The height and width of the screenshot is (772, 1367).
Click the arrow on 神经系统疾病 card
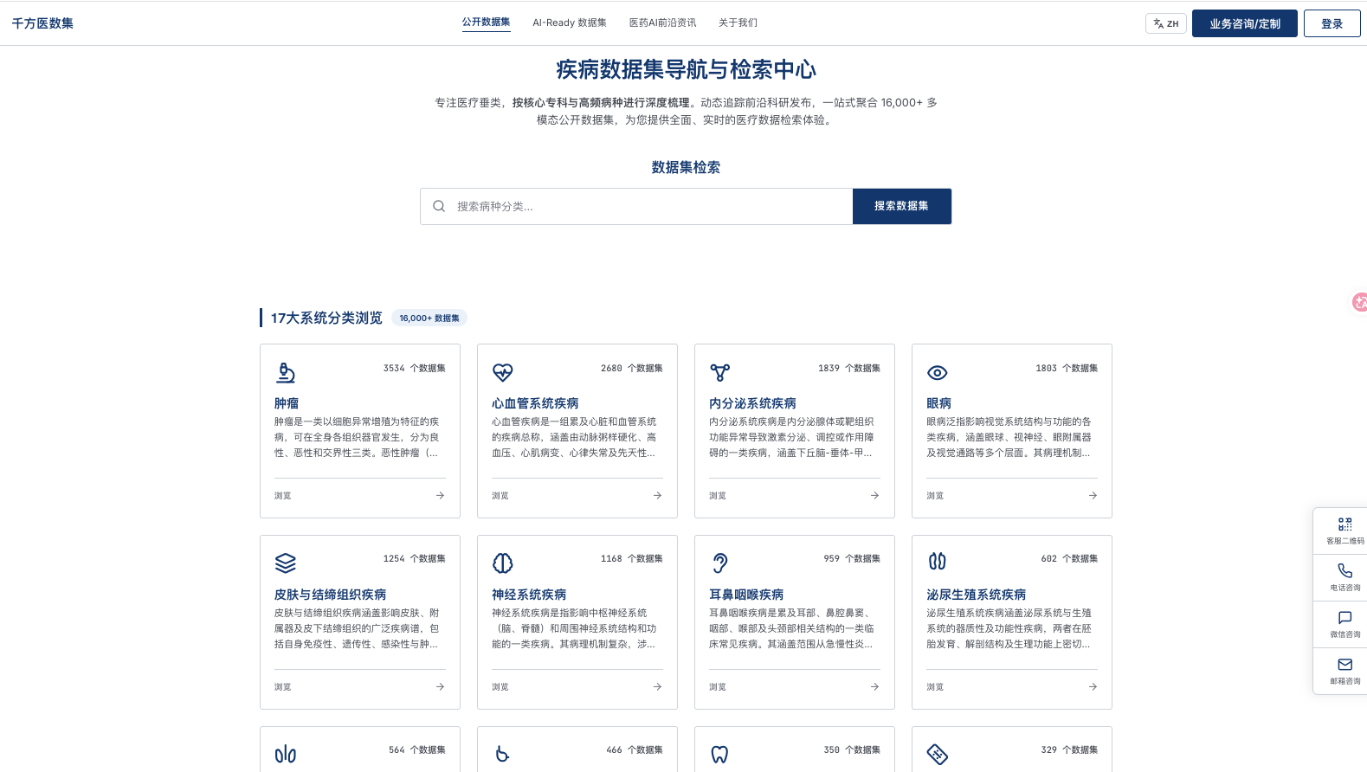point(657,687)
